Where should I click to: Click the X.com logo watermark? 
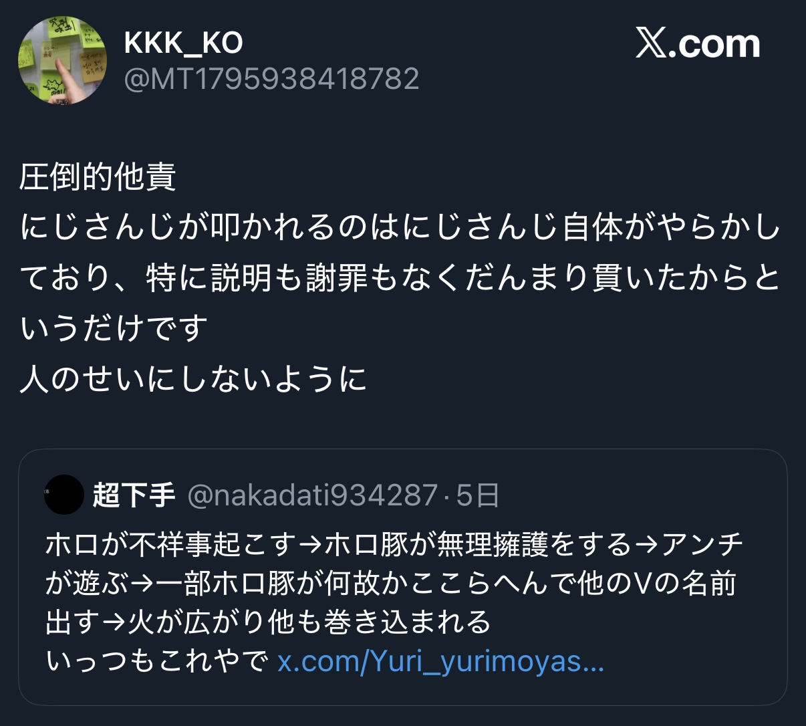(698, 44)
